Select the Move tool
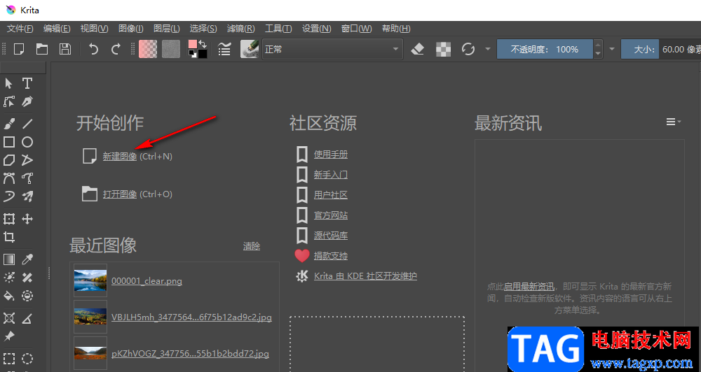701x372 pixels. click(x=27, y=219)
